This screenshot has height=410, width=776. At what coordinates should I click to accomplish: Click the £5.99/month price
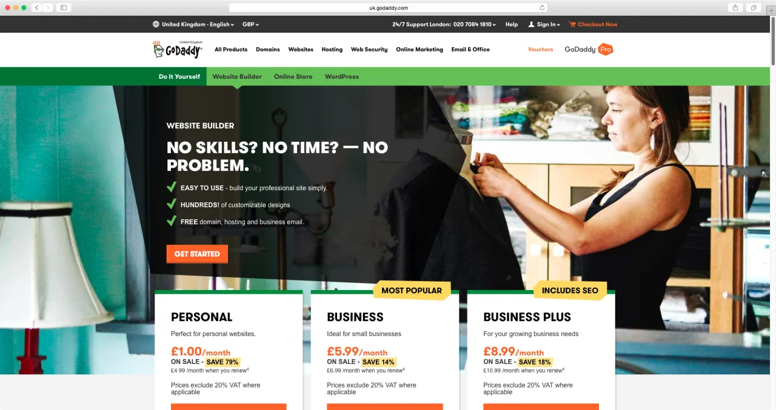(357, 351)
